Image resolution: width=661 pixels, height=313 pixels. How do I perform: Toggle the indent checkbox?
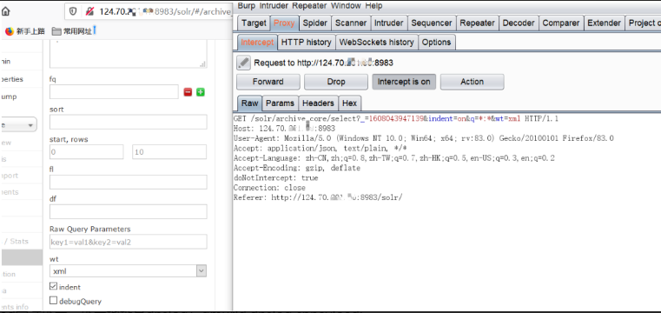(x=53, y=286)
